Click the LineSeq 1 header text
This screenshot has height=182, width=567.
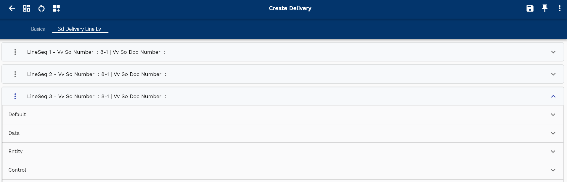[x=96, y=52]
